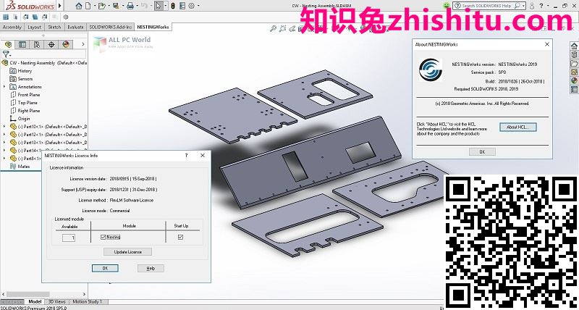This screenshot has width=579, height=310.
Task: Click the ? help icon in the License Info title bar
Action: 186,156
